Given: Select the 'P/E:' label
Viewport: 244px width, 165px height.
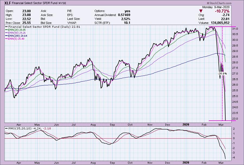Looking at the screenshot, I should click(x=70, y=11).
